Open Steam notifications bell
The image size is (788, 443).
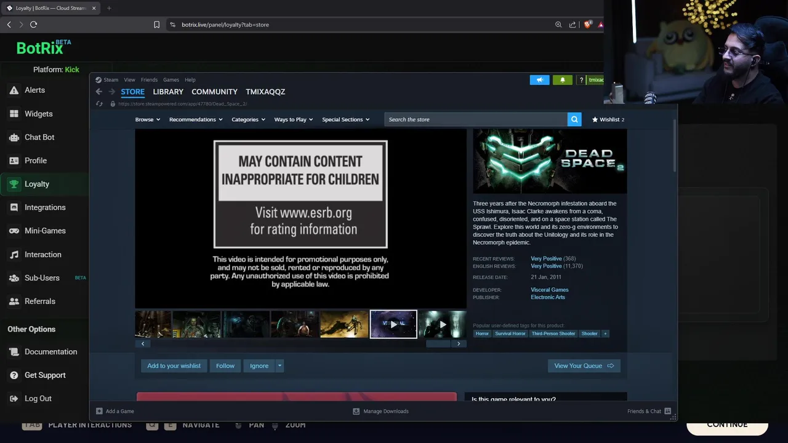click(x=562, y=80)
